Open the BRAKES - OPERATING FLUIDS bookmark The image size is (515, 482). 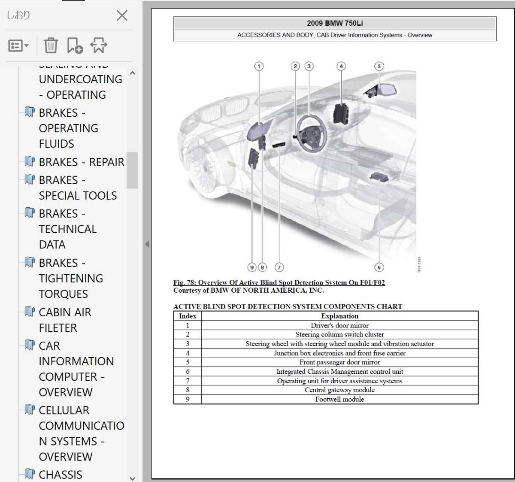[69, 128]
